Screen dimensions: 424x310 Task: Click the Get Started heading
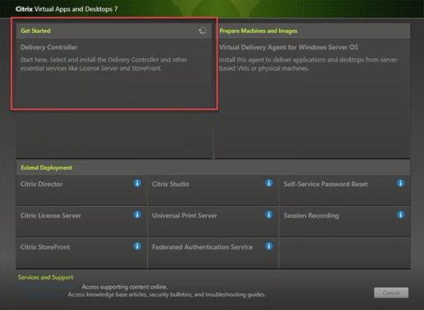35,30
